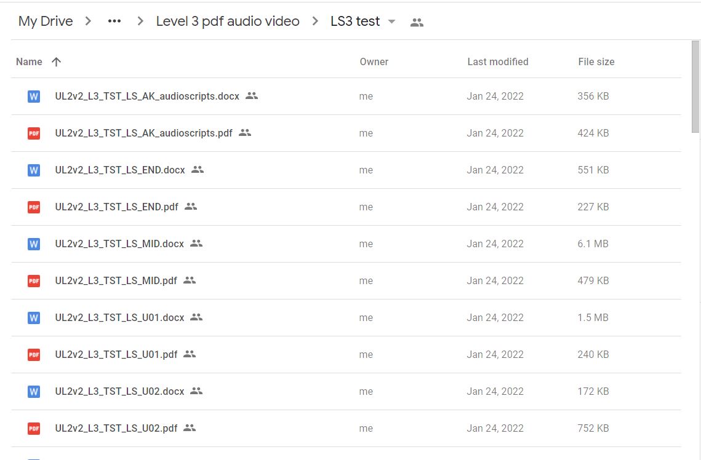Click the vertical scrollbar thumb

point(695,86)
